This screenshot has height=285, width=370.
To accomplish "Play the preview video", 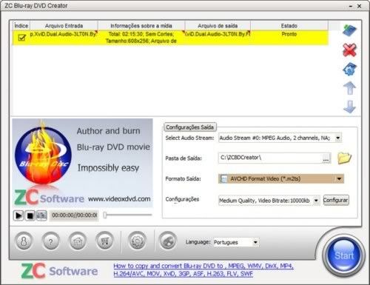I will pos(18,215).
